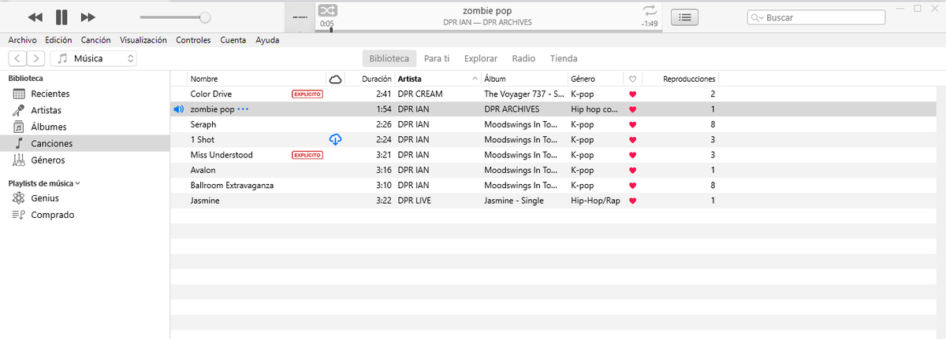Open the Visualización menu
The image size is (946, 339).
click(x=143, y=40)
